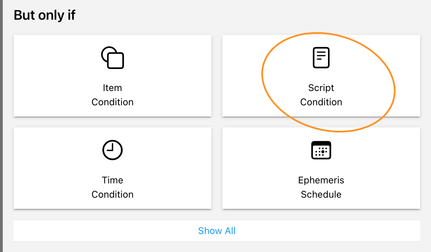Pick the Ephemeris Schedule card
431x252 pixels.
pyautogui.click(x=321, y=168)
